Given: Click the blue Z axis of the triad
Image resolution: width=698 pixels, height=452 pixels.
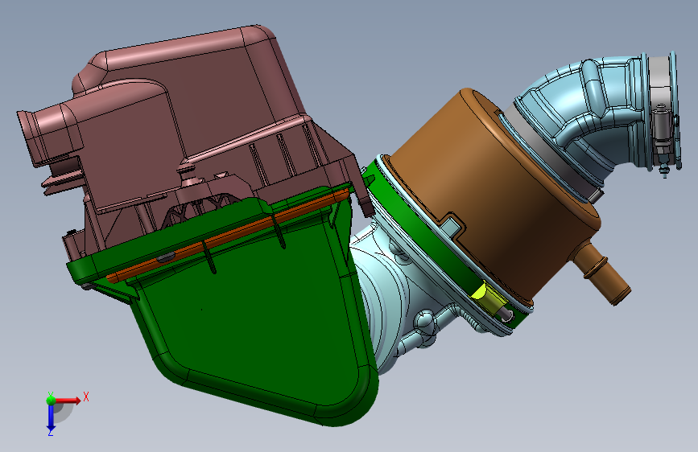Looking at the screenshot, I should tap(51, 417).
